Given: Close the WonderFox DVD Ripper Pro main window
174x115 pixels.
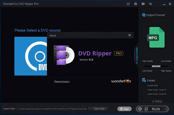Looking at the screenshot, I should tap(170, 4).
